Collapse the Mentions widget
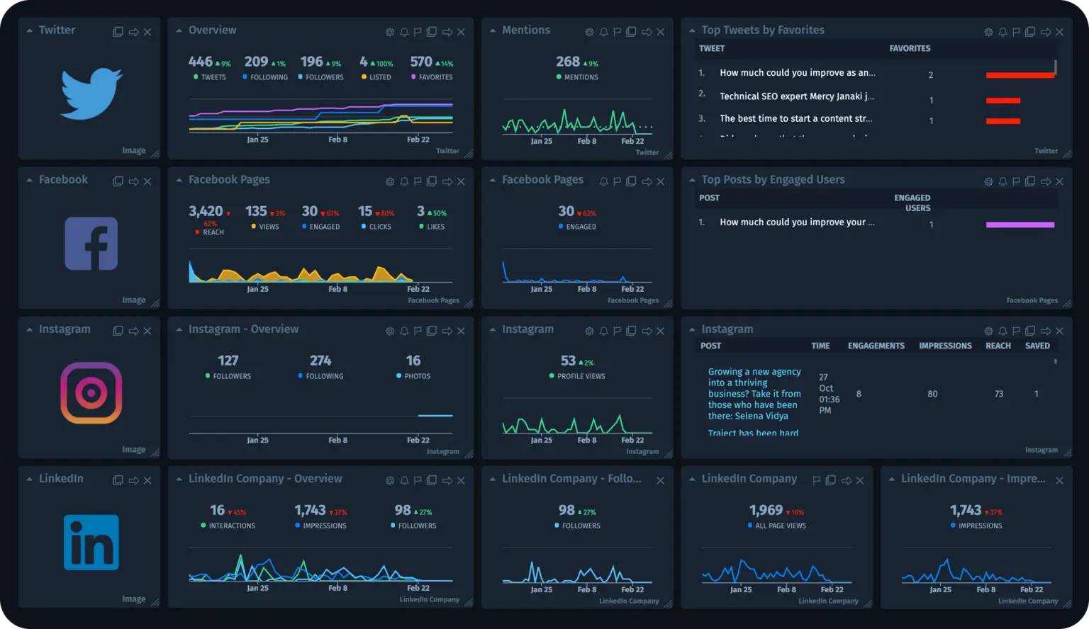The image size is (1089, 629). pyautogui.click(x=493, y=30)
